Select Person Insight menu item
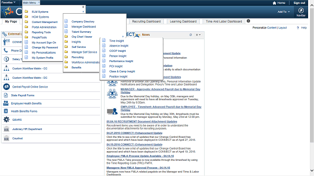Viewport: 314px width, 176px height. coord(118,56)
